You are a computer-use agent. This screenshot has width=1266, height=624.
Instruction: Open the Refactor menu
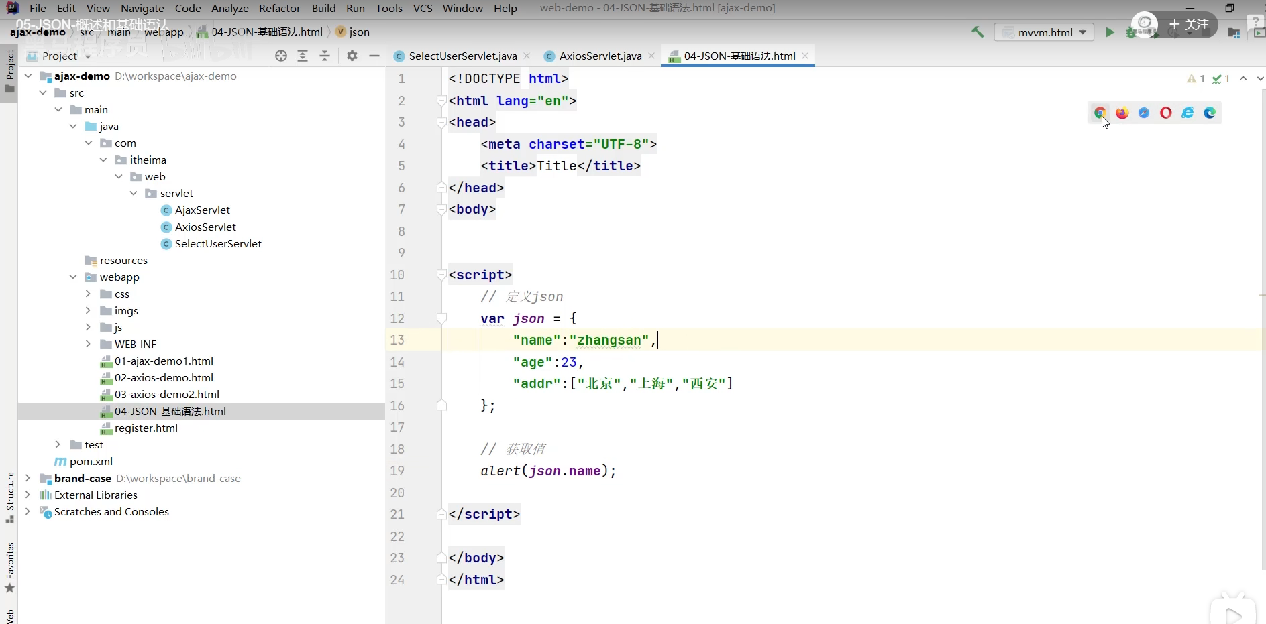[279, 8]
